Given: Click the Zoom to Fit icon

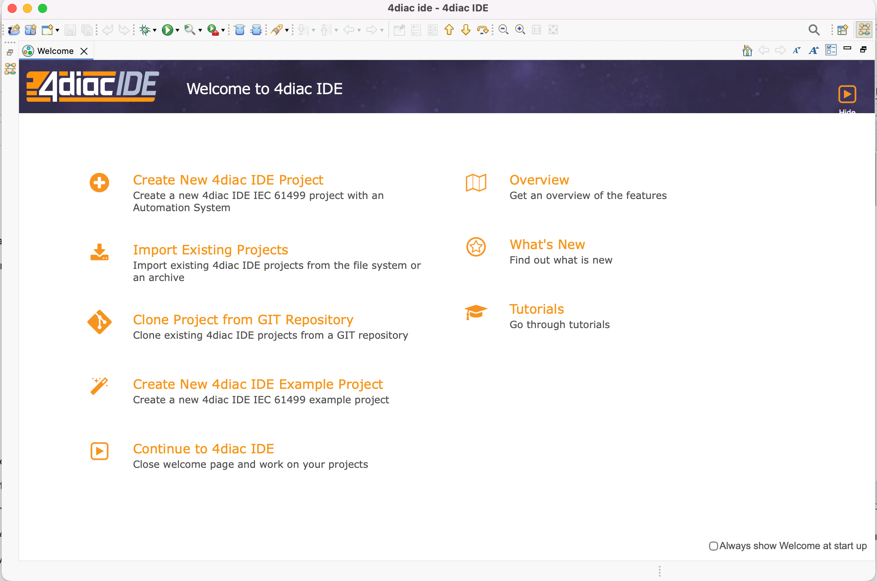Looking at the screenshot, I should click(x=553, y=30).
